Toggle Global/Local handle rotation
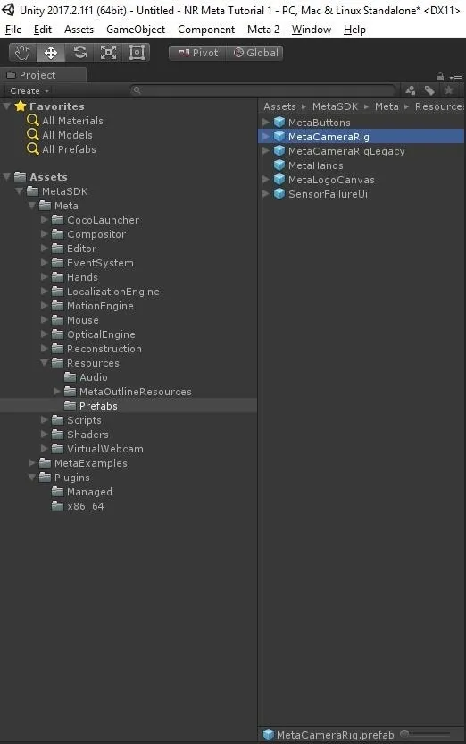The image size is (466, 744). pyautogui.click(x=254, y=53)
